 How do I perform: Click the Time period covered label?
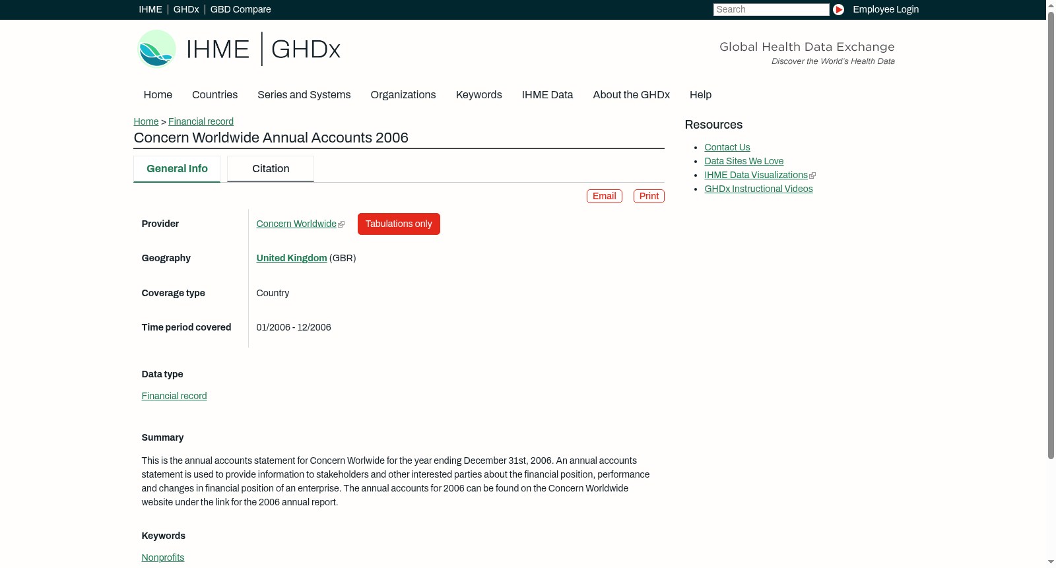pos(186,328)
